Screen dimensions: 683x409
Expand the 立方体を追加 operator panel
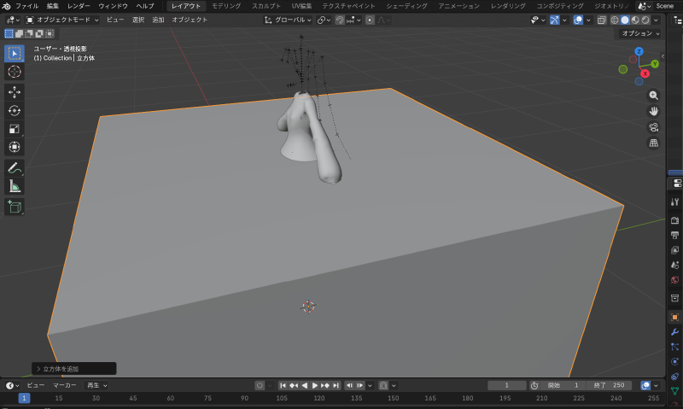(x=38, y=369)
